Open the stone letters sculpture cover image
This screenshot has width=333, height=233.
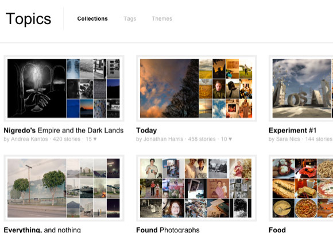pos(302,88)
